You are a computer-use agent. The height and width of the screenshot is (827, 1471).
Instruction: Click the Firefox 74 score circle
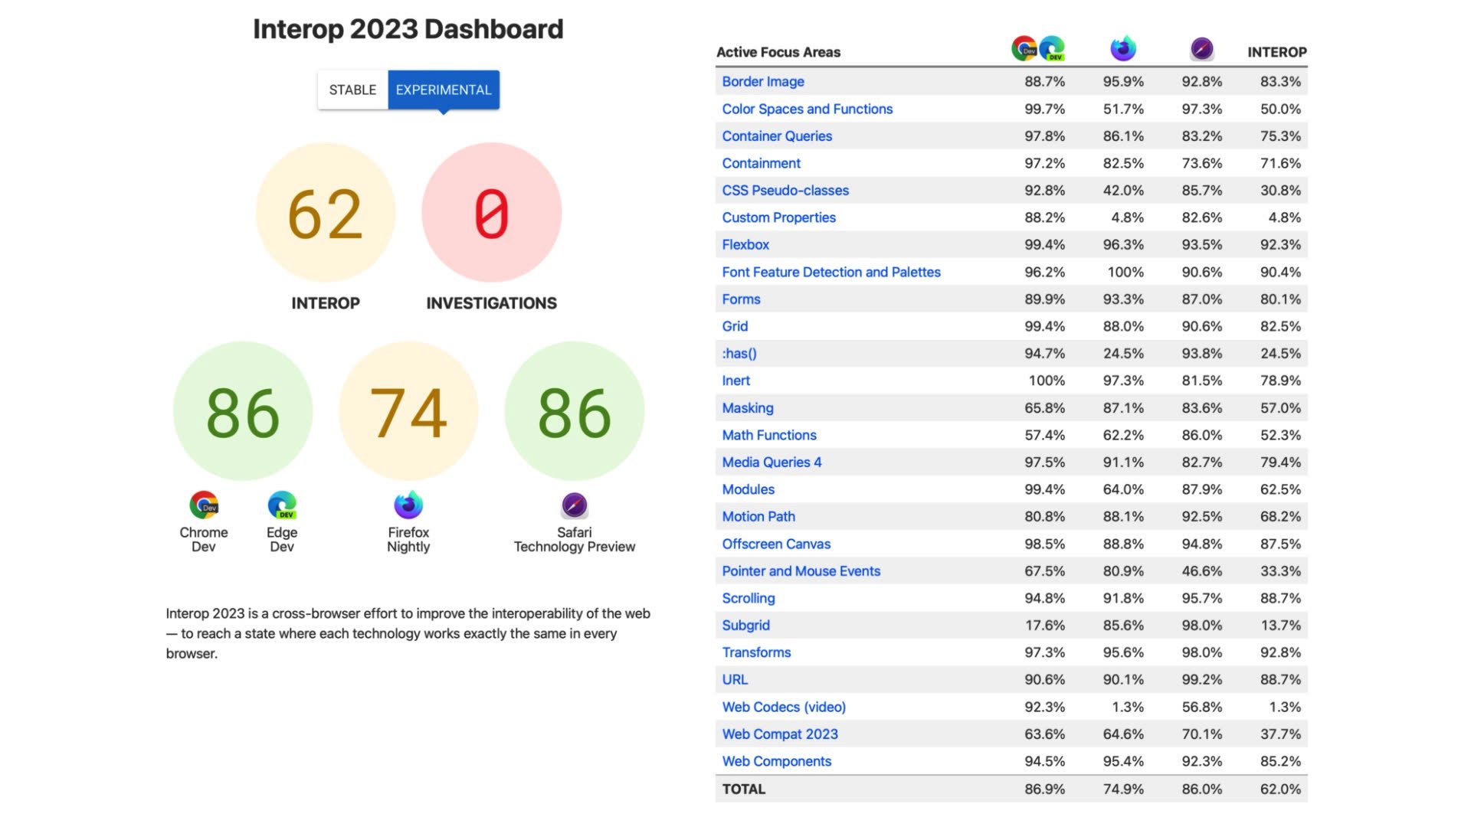click(408, 411)
